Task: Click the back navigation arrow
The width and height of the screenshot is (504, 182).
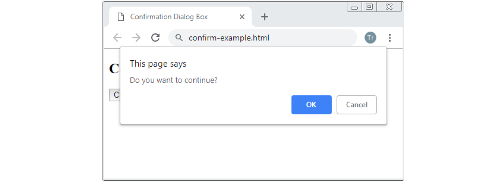Action: click(x=117, y=38)
